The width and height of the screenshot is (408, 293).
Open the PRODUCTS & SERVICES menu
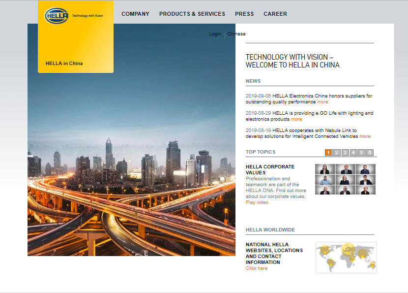point(192,14)
